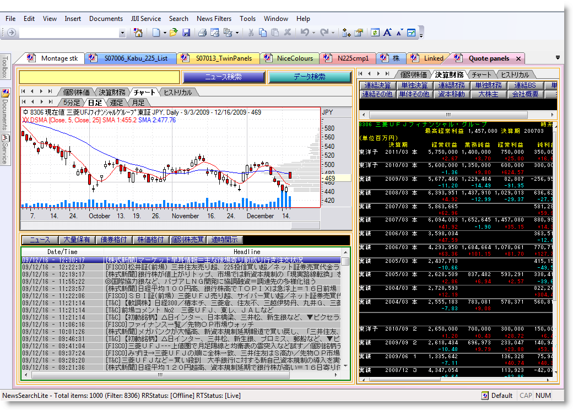Open the News Filters menu
Image resolution: width=573 pixels, height=410 pixels.
click(214, 18)
